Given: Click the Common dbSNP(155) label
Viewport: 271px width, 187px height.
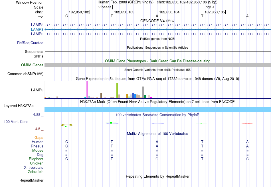Looking at the screenshot, I should pos(25,74).
